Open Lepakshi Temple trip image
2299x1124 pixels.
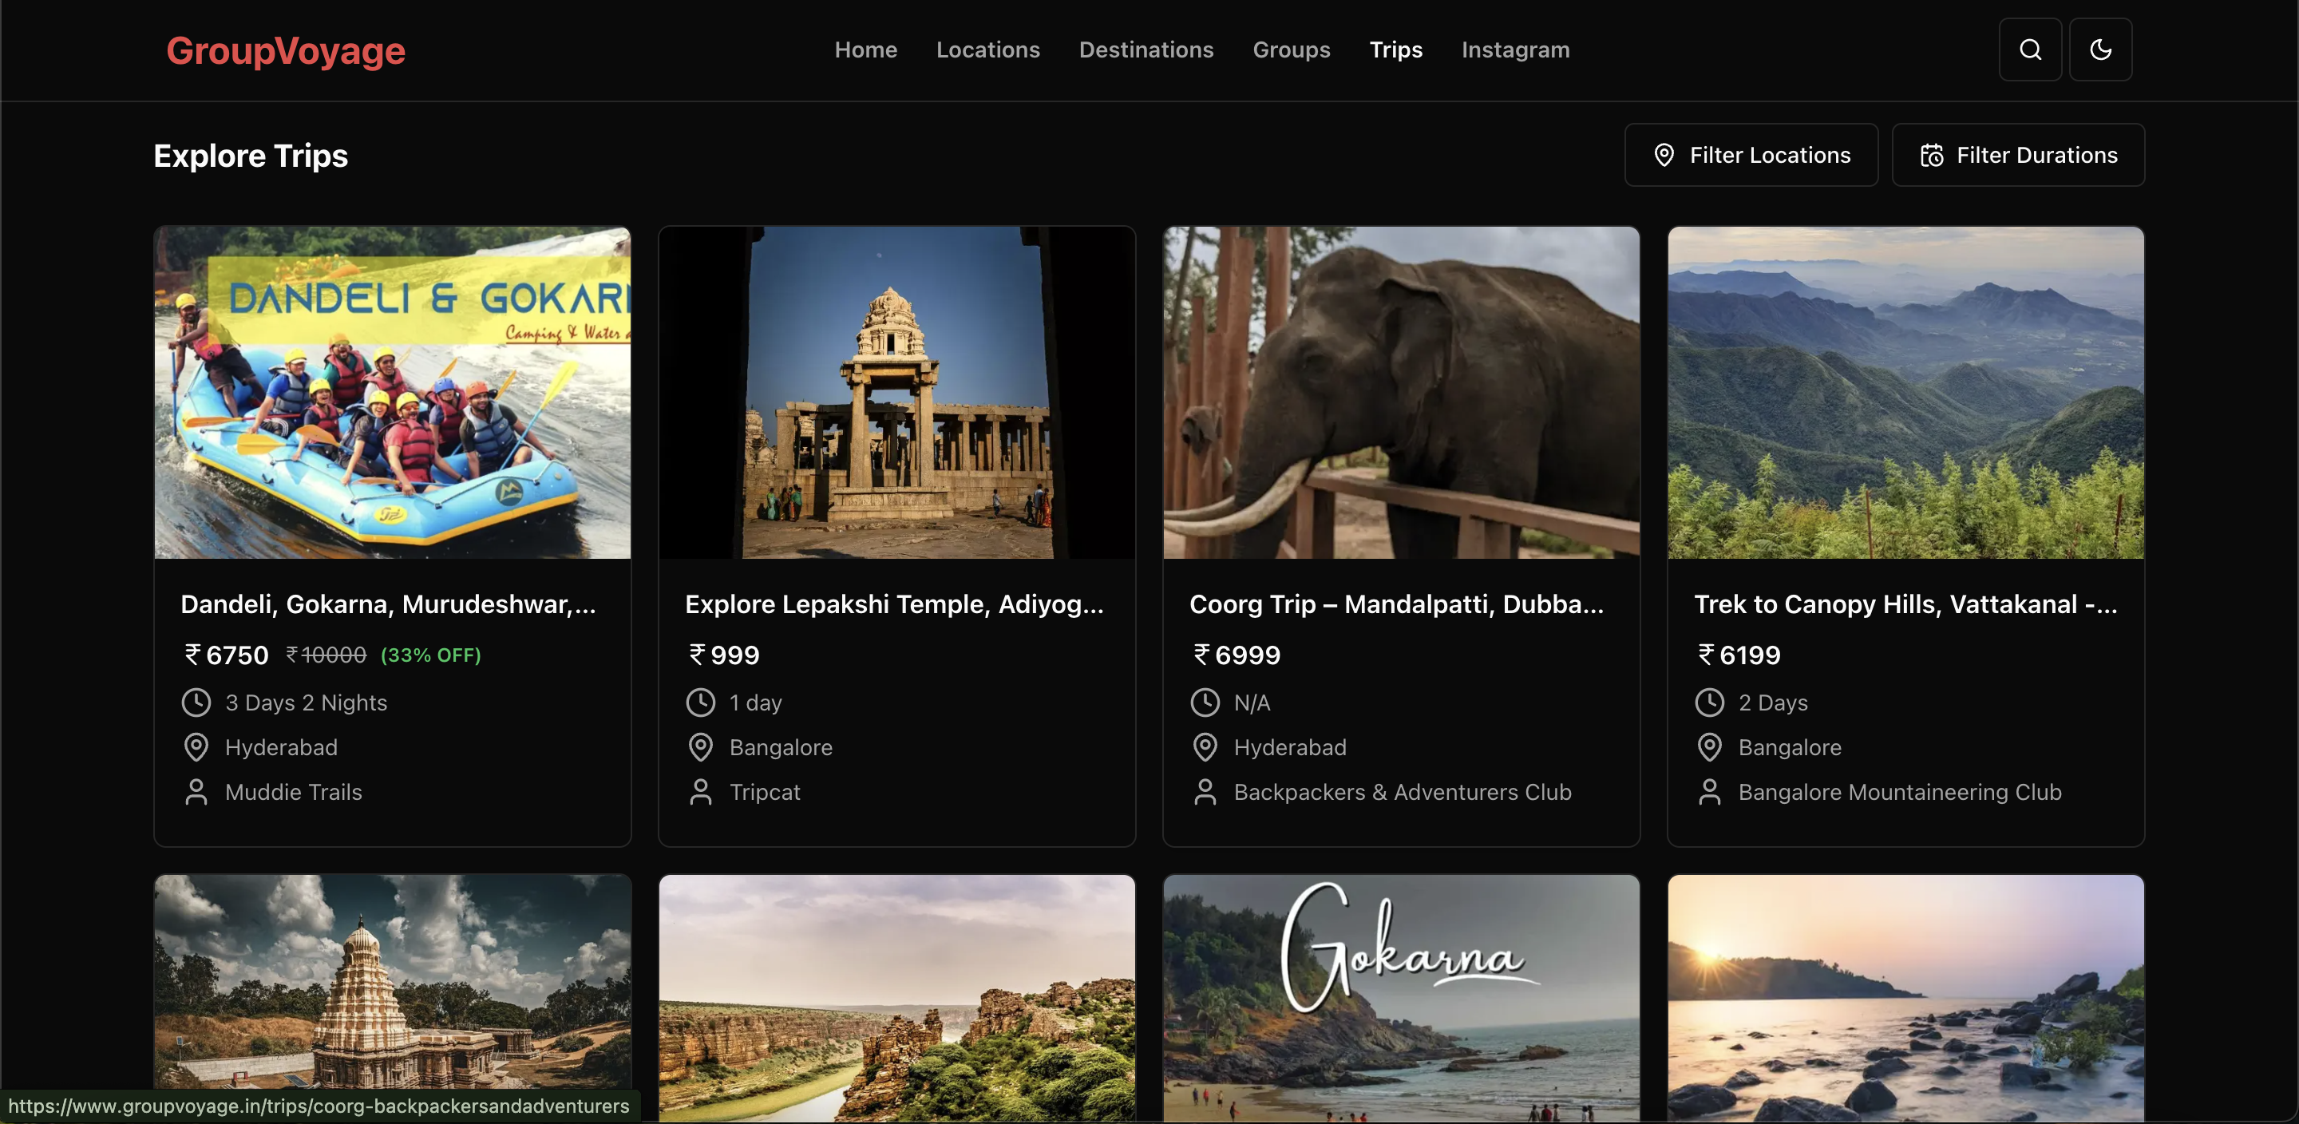pyautogui.click(x=897, y=393)
